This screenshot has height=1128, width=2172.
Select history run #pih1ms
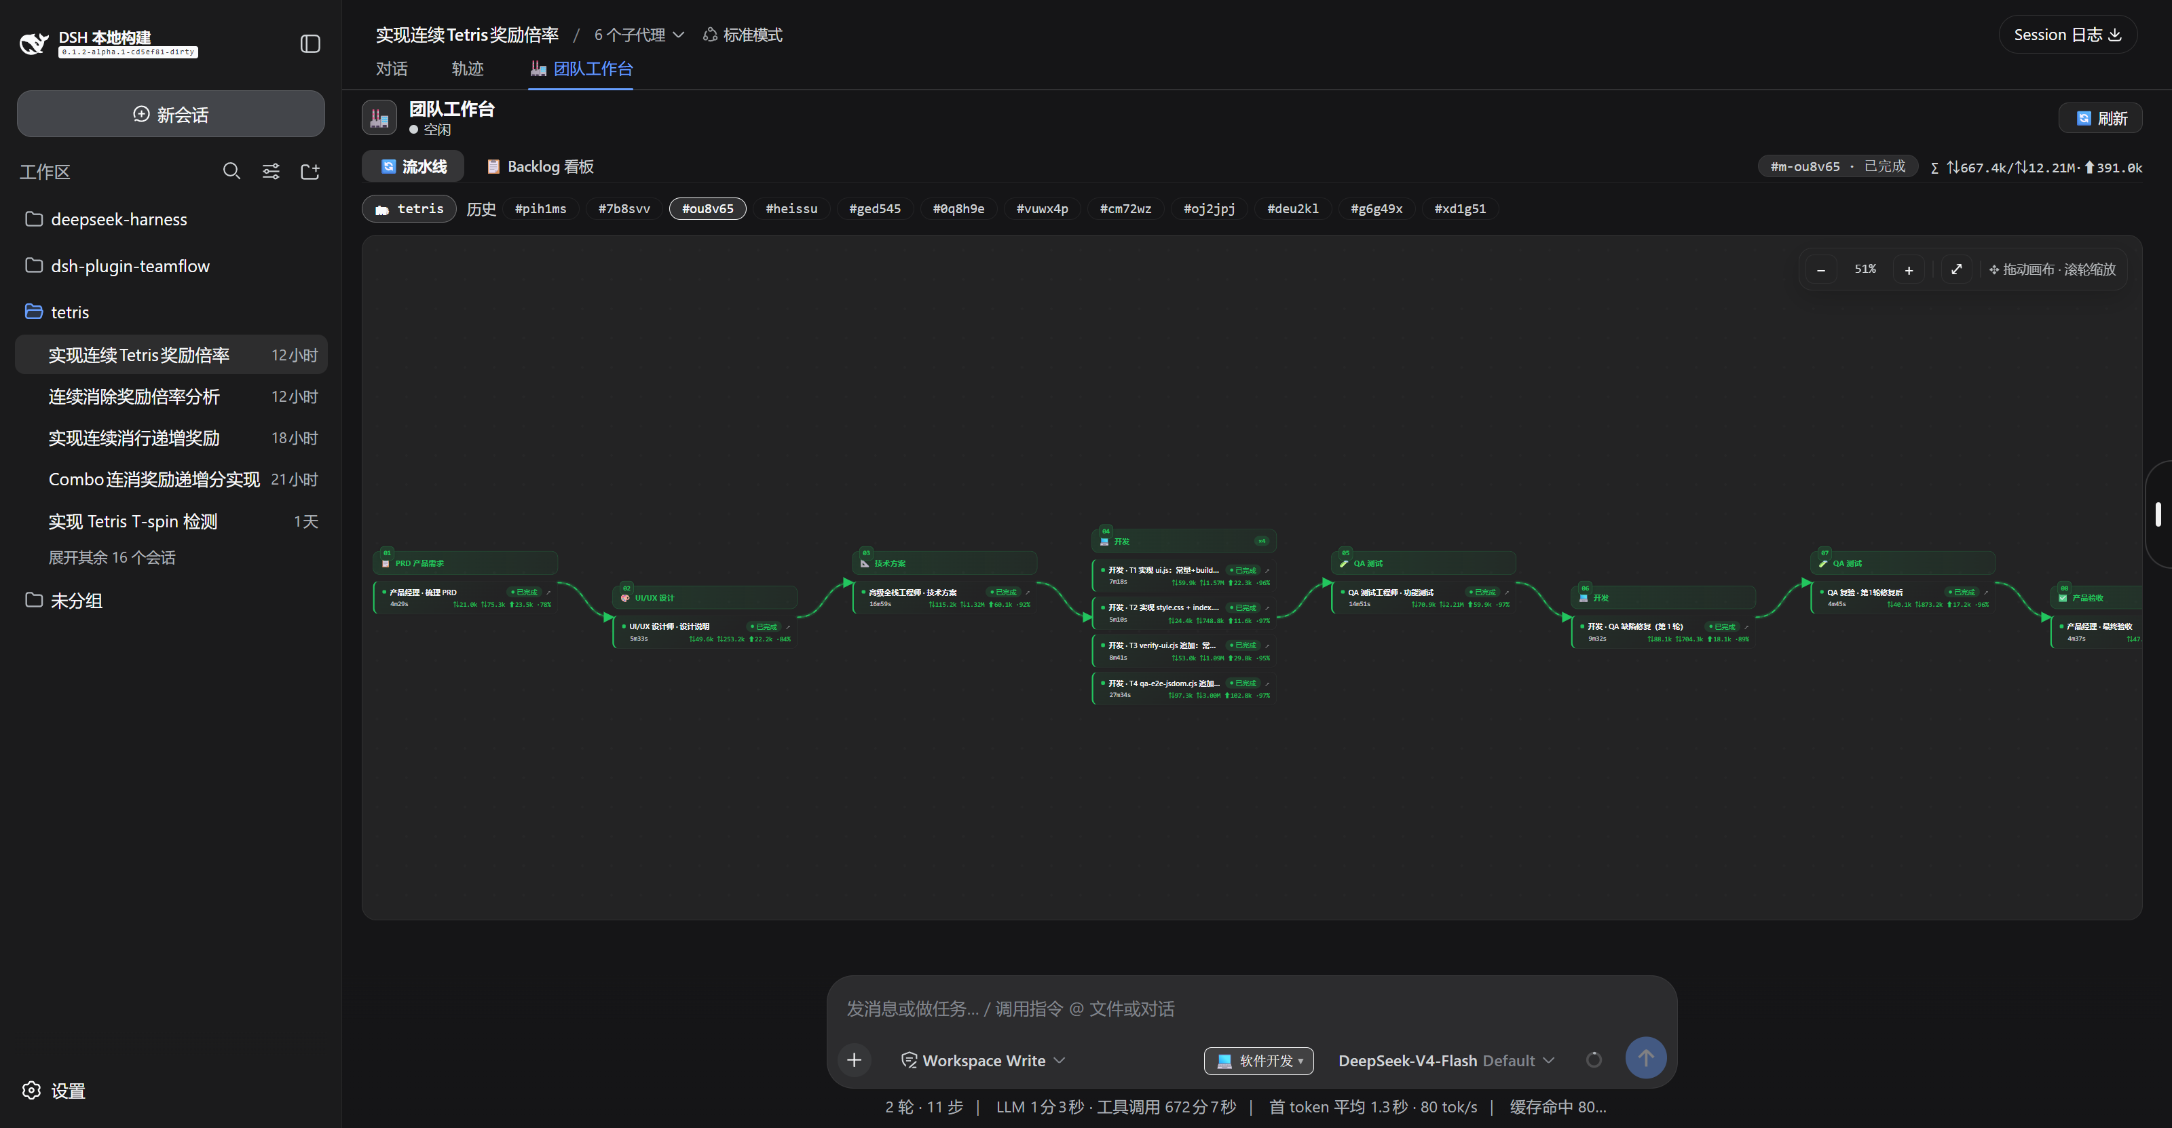pos(540,208)
